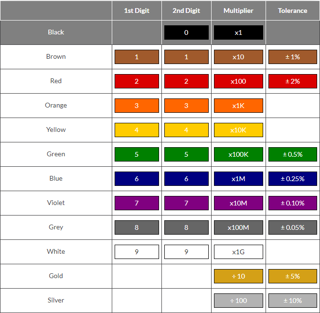Viewport: 320px width, 313px height.
Task: Click the Orange x1K multiplier swatch
Action: (238, 106)
